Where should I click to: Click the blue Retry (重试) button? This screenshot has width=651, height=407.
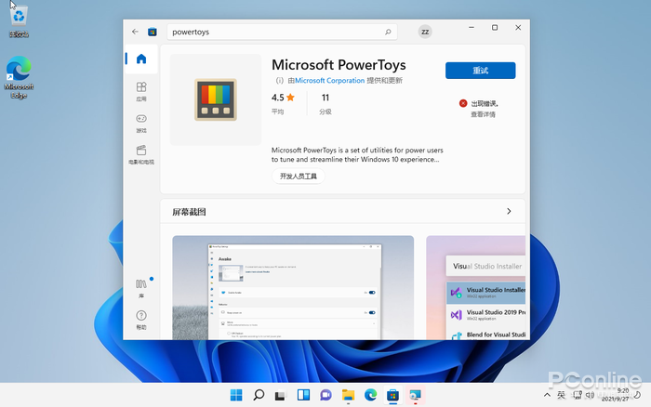click(x=480, y=71)
